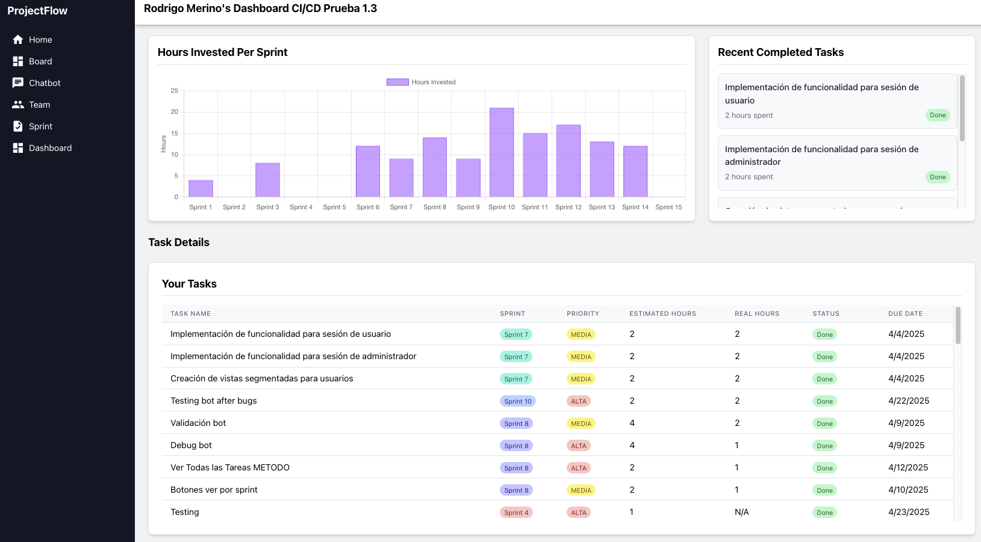Open the task 'Validación bot'
Viewport: 981px width, 542px height.
click(x=198, y=422)
